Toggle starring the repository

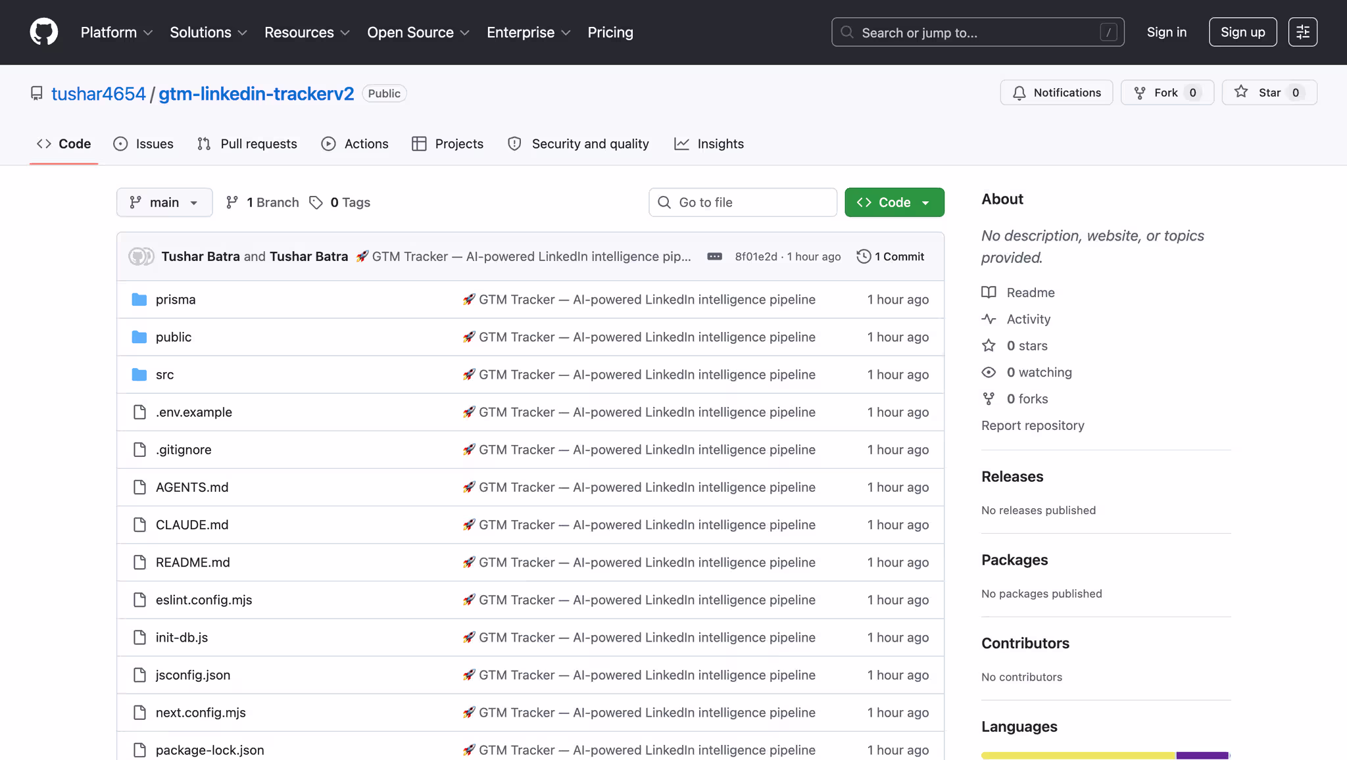pos(1269,92)
